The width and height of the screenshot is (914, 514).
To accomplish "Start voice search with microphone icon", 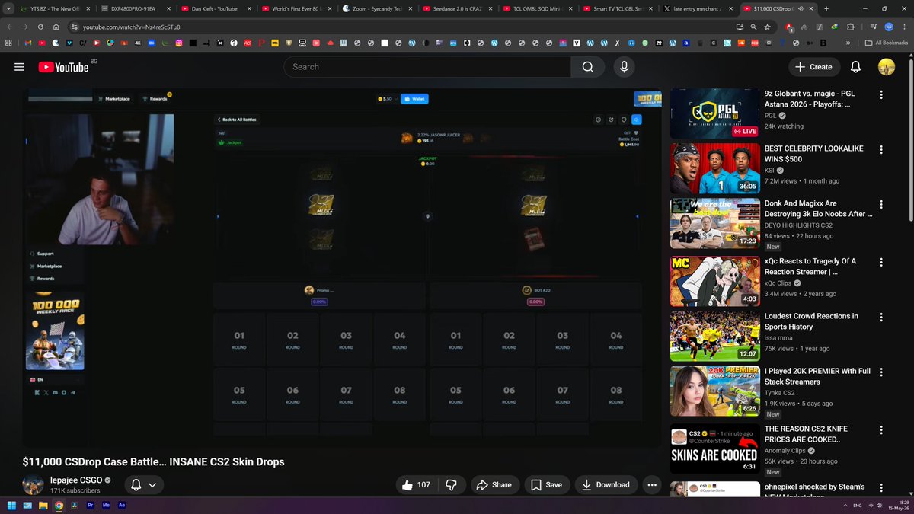I will (624, 67).
